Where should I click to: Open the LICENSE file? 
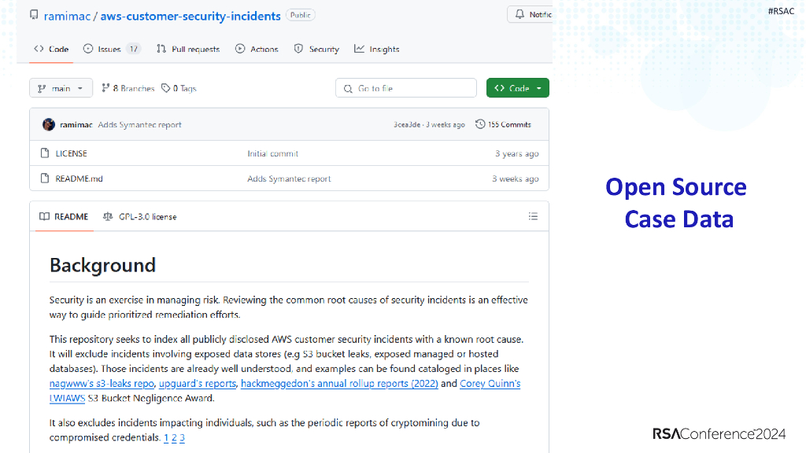coord(71,153)
